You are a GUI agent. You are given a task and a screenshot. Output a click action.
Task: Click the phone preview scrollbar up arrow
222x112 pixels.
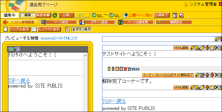click(x=85, y=55)
